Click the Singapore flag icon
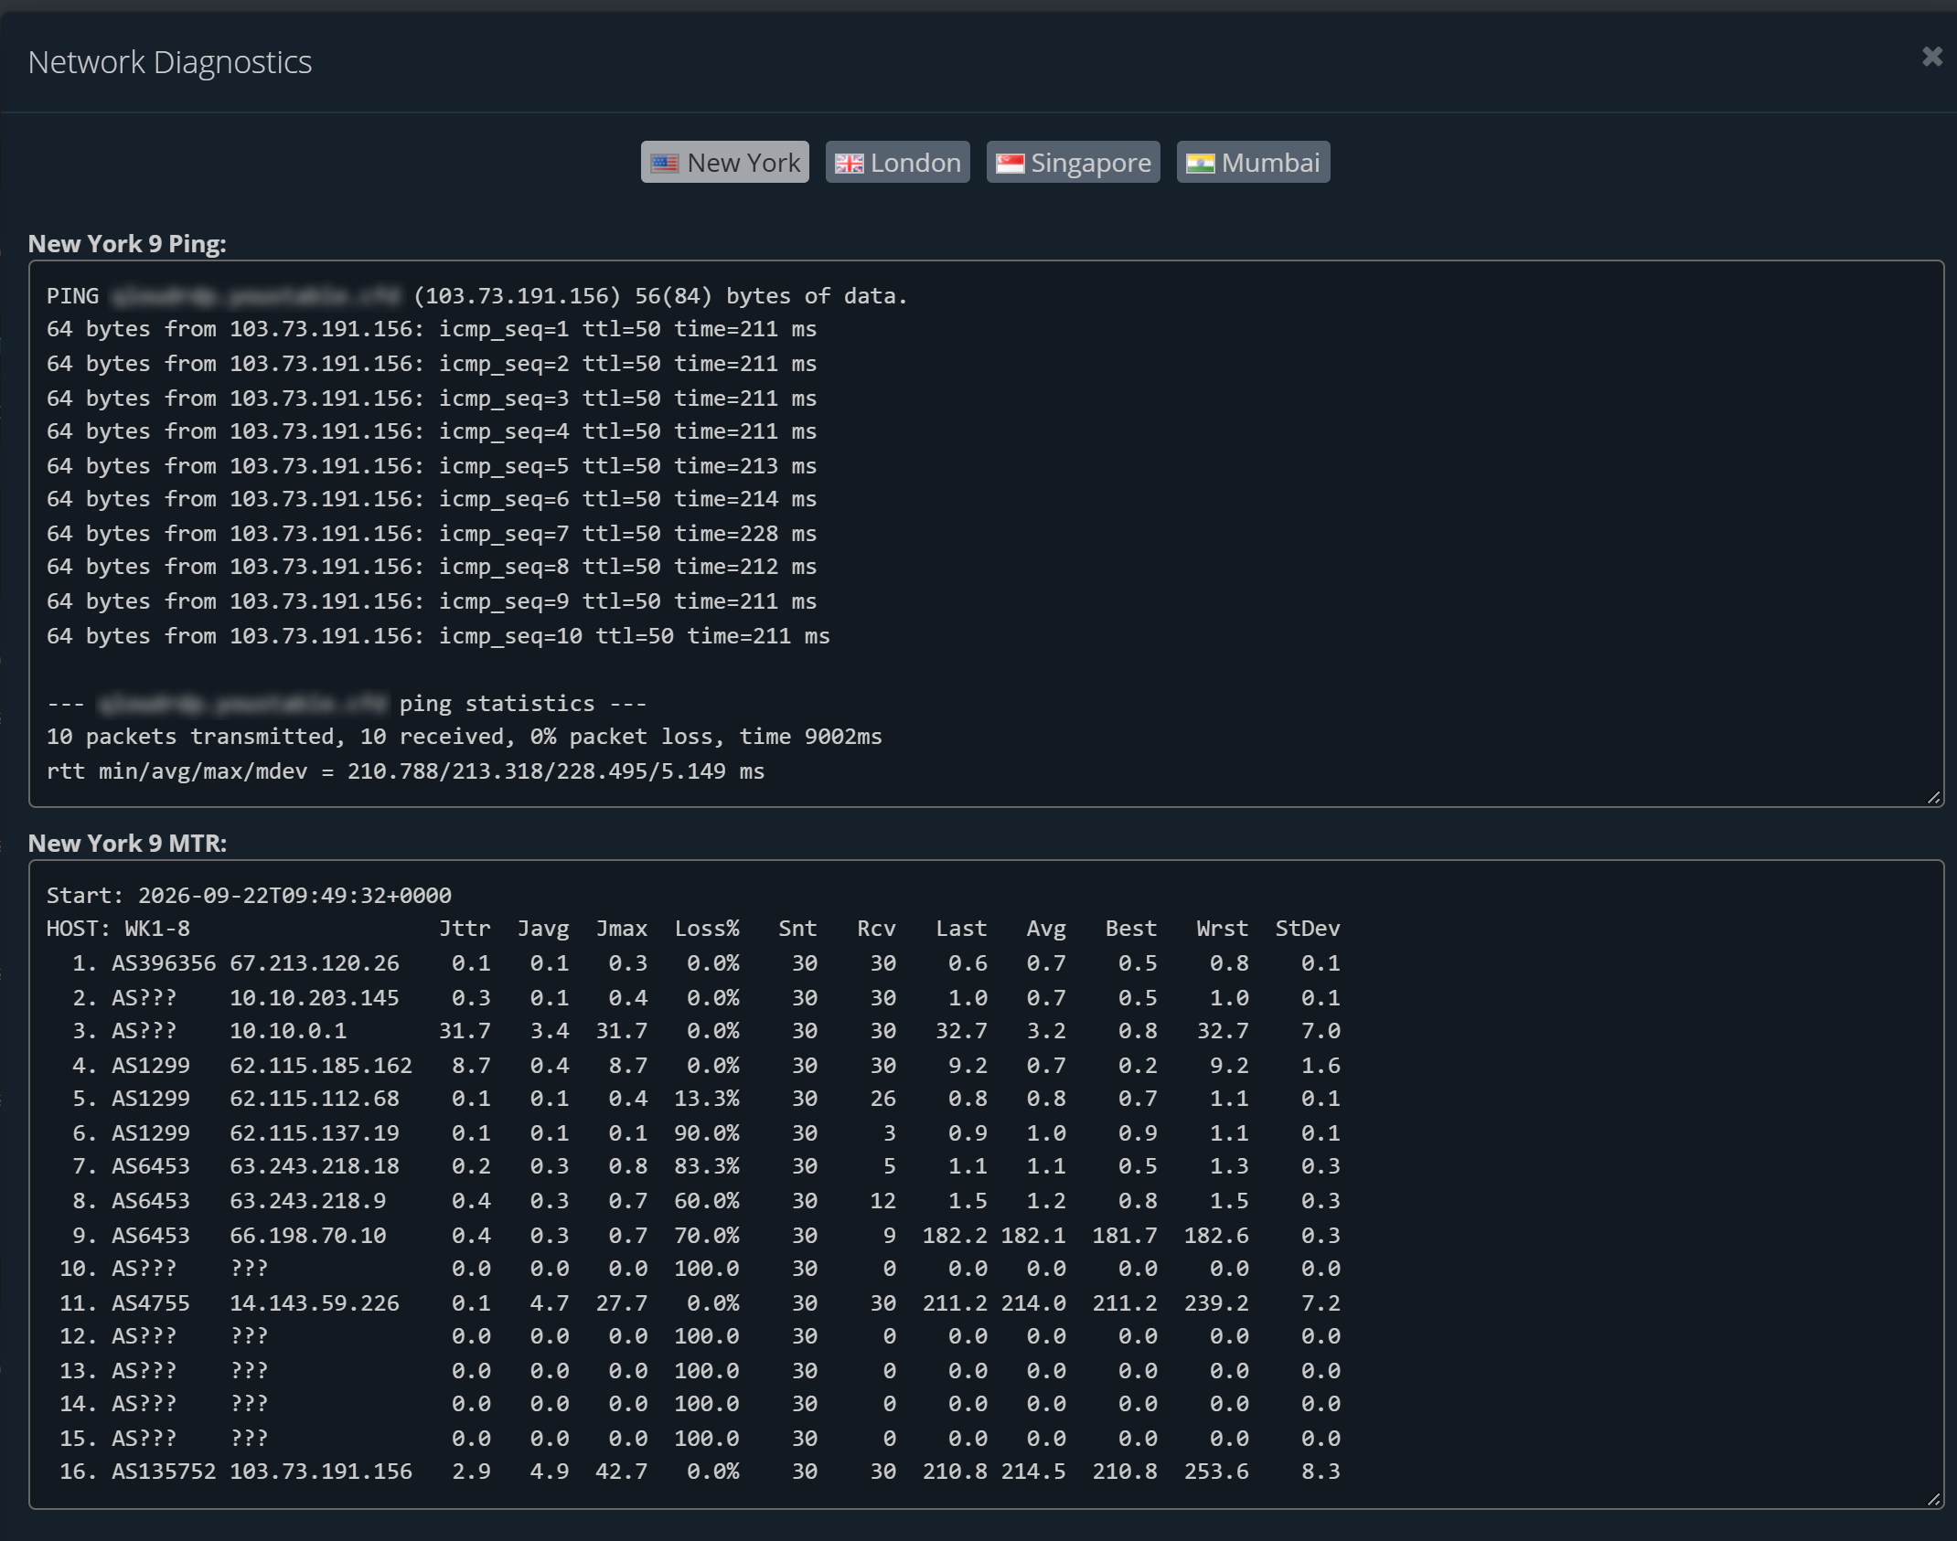Screen dimensions: 1957x1541 1010,164
